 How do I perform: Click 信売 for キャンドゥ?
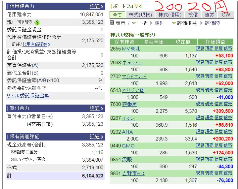coord(228,62)
